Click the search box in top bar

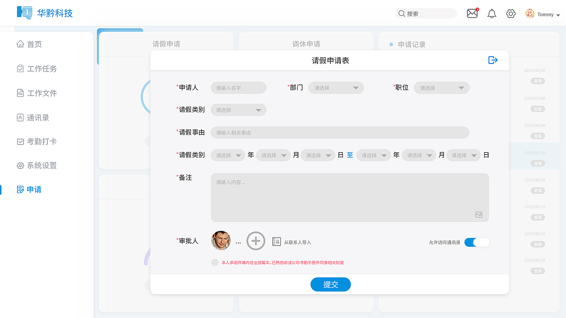pyautogui.click(x=426, y=14)
